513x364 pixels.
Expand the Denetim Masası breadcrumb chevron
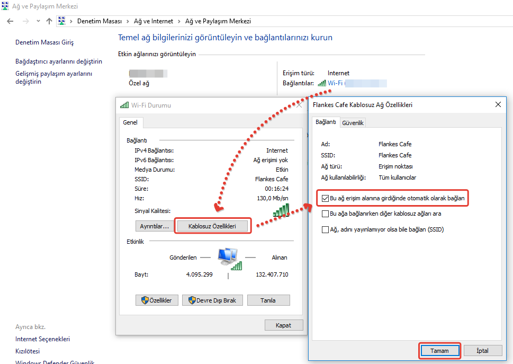127,21
